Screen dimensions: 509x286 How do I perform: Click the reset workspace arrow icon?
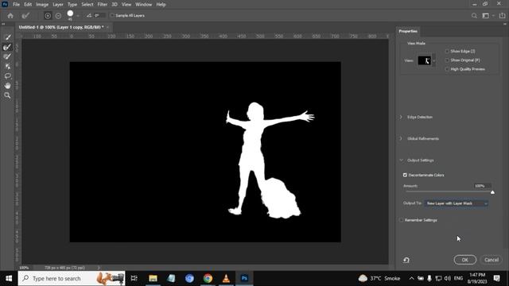[x=406, y=260]
